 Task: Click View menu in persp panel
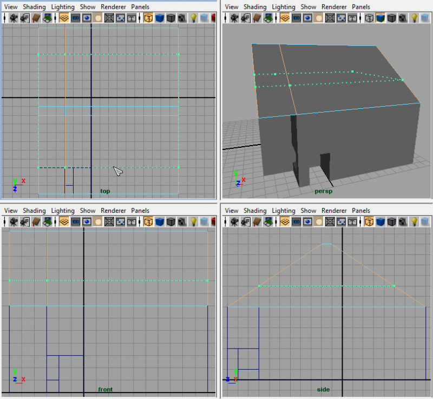pyautogui.click(x=232, y=7)
